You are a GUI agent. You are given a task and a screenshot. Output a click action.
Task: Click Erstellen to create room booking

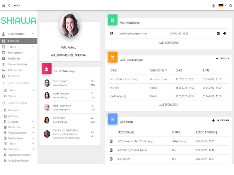pyautogui.click(x=222, y=59)
